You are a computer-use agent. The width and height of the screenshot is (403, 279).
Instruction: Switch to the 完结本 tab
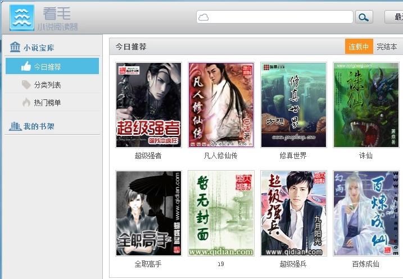click(387, 47)
